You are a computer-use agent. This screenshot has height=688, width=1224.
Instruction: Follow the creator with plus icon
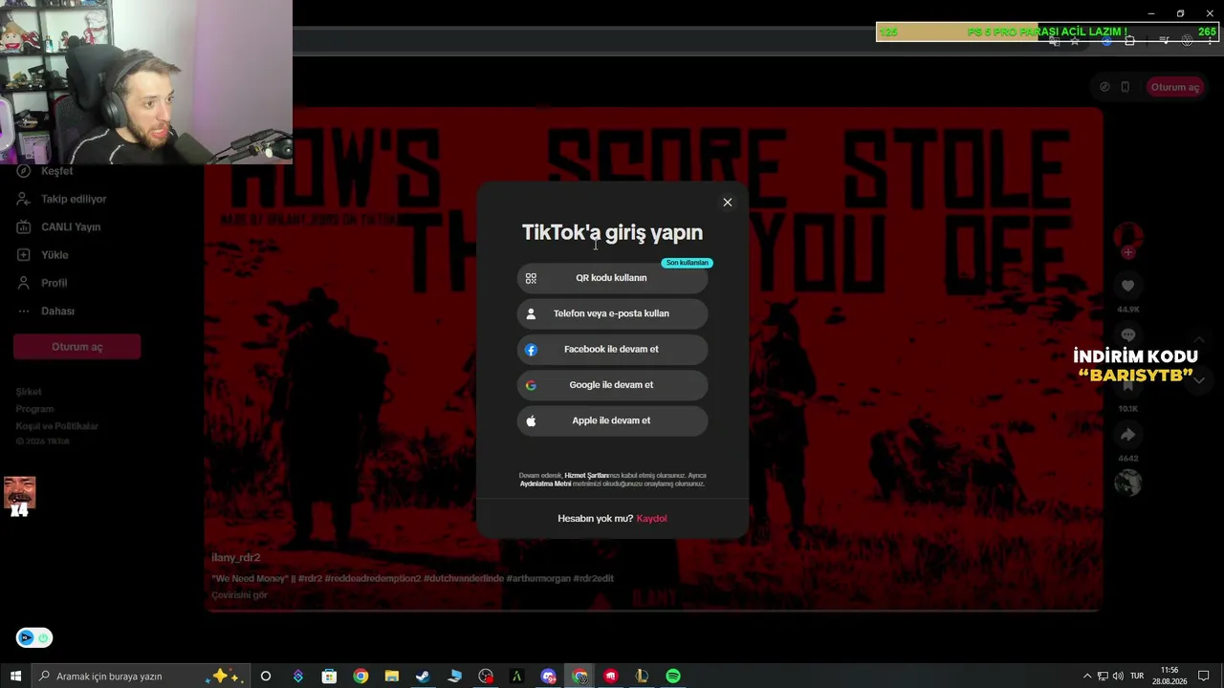[1128, 252]
